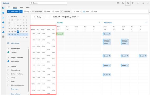This screenshot has width=150, height=96.
Task: Click the Show more groups link
Action: point(14,89)
